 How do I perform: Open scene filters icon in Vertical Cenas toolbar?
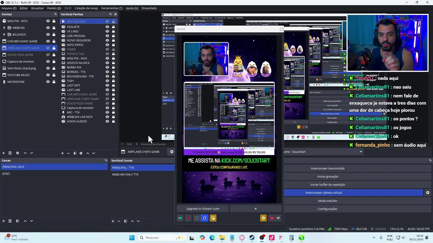tap(126, 221)
